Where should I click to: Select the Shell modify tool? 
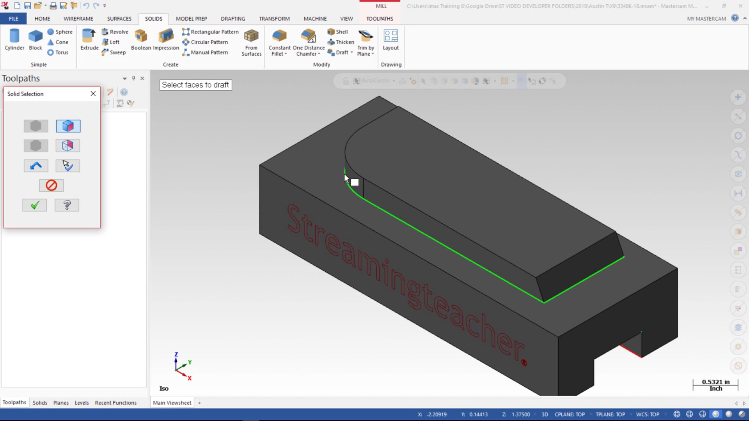pos(338,32)
